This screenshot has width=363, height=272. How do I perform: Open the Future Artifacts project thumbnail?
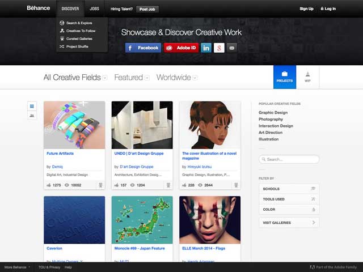(x=74, y=125)
